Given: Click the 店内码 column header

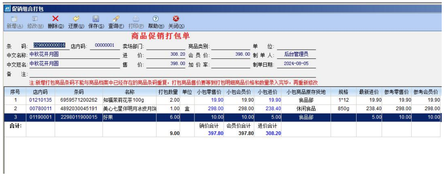Looking at the screenshot, I should point(41,92).
